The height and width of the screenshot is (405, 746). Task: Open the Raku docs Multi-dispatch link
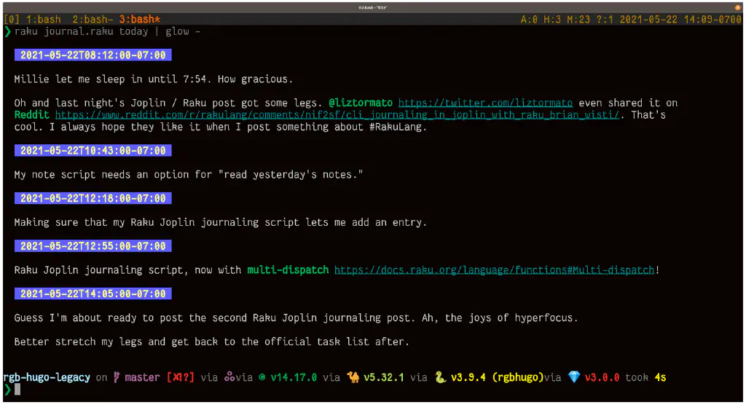[494, 270]
